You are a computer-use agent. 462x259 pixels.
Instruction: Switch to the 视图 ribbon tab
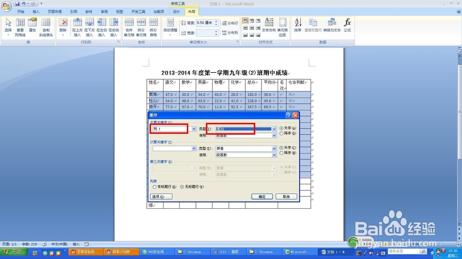coord(120,12)
